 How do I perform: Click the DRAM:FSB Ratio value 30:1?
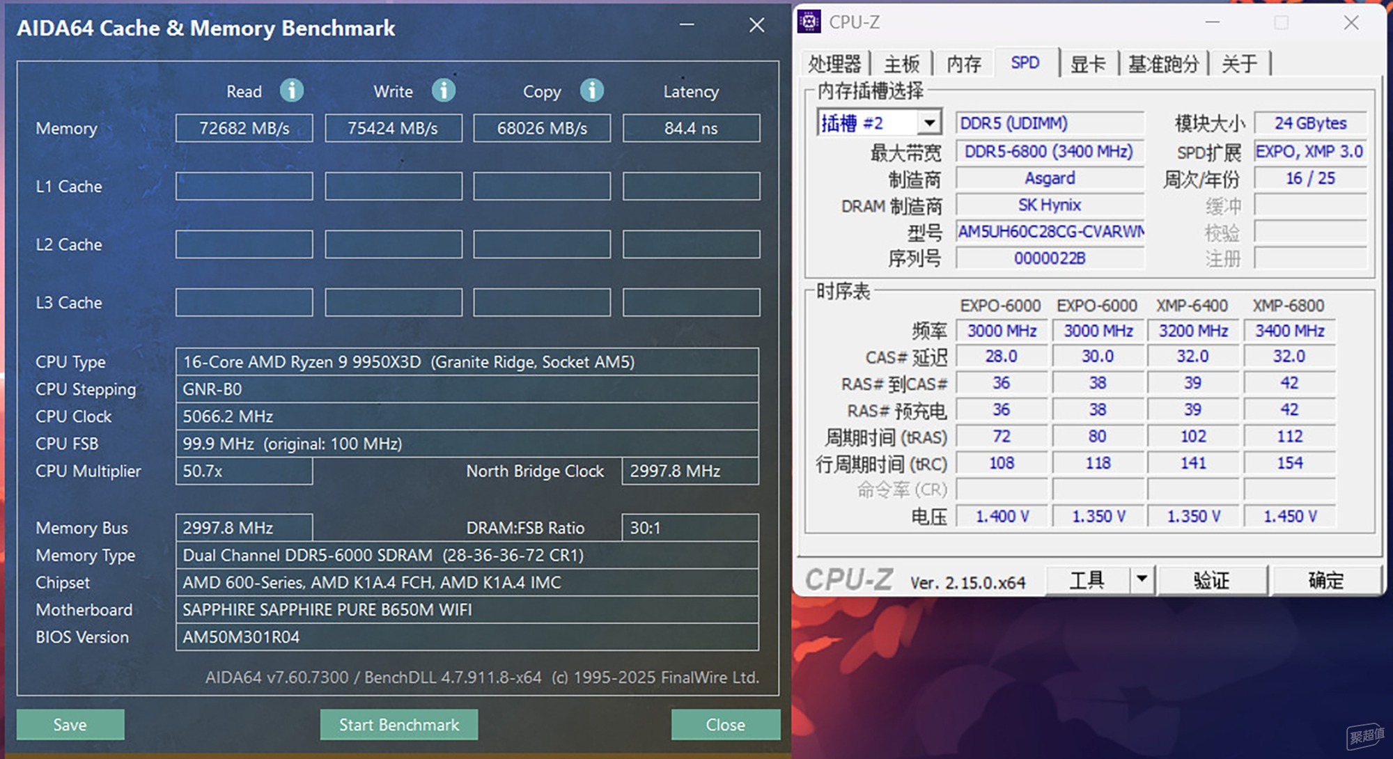coord(690,528)
